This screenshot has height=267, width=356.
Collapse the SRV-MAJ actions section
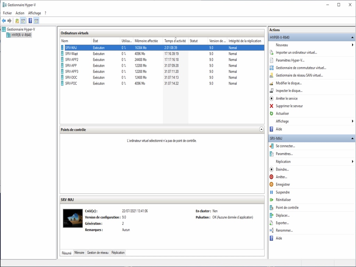click(x=353, y=138)
